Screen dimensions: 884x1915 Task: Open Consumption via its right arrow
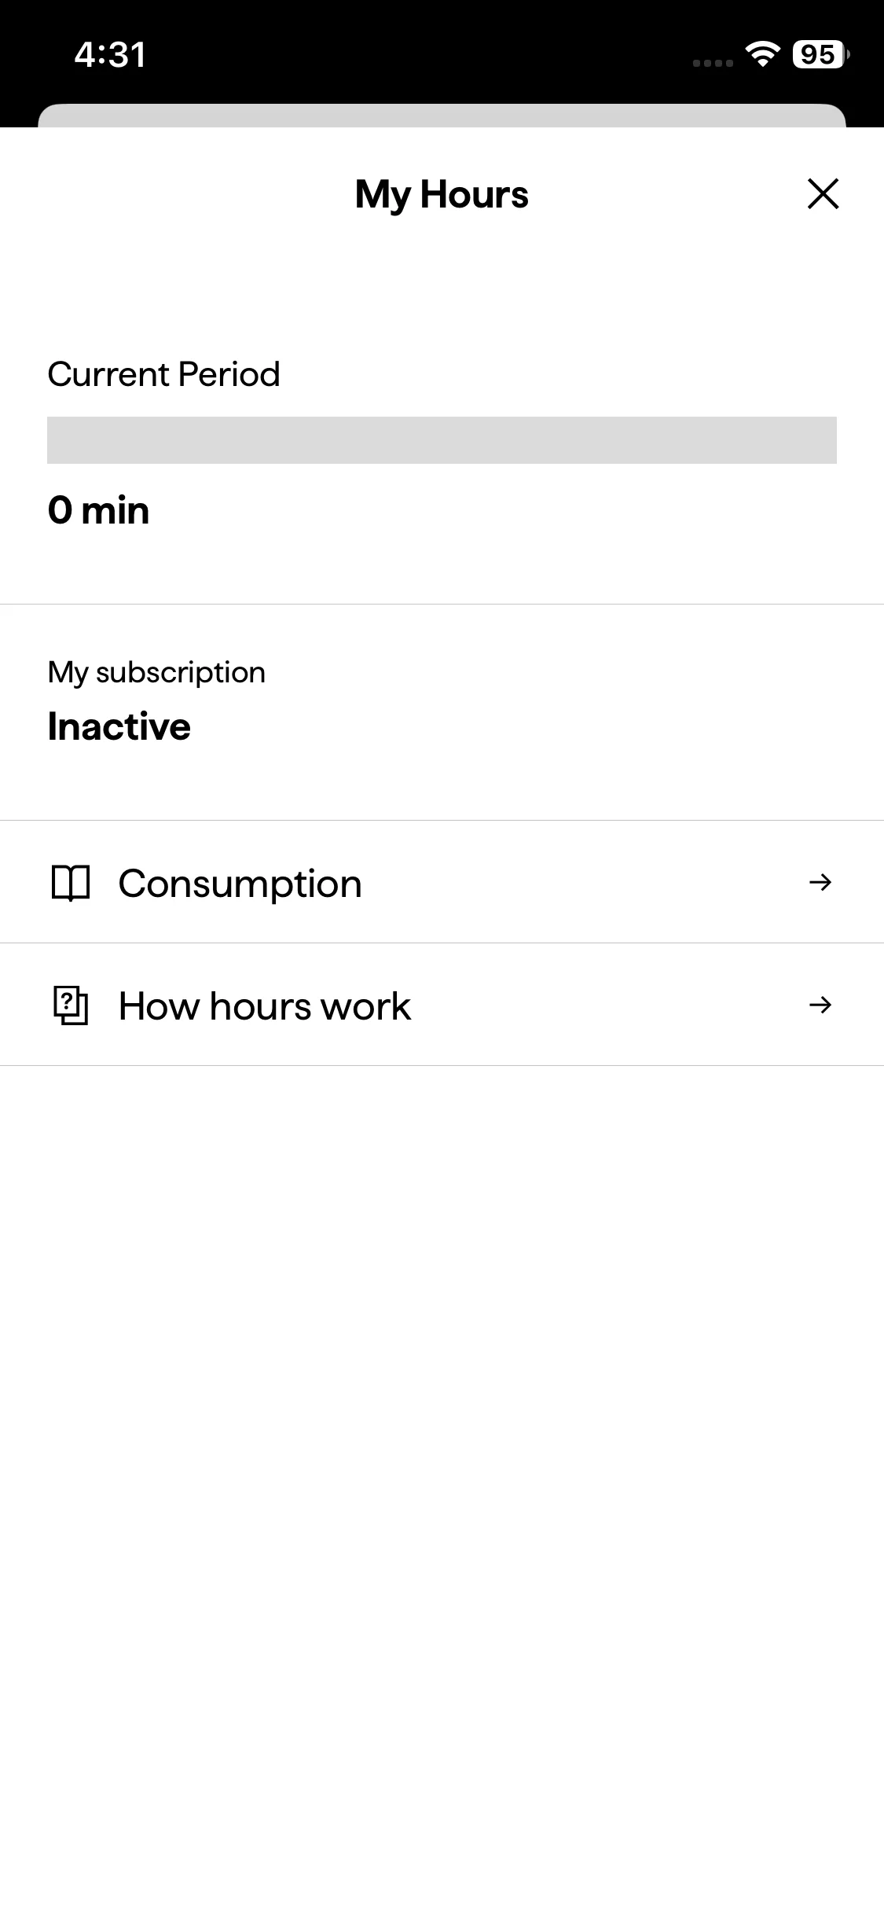[820, 883]
